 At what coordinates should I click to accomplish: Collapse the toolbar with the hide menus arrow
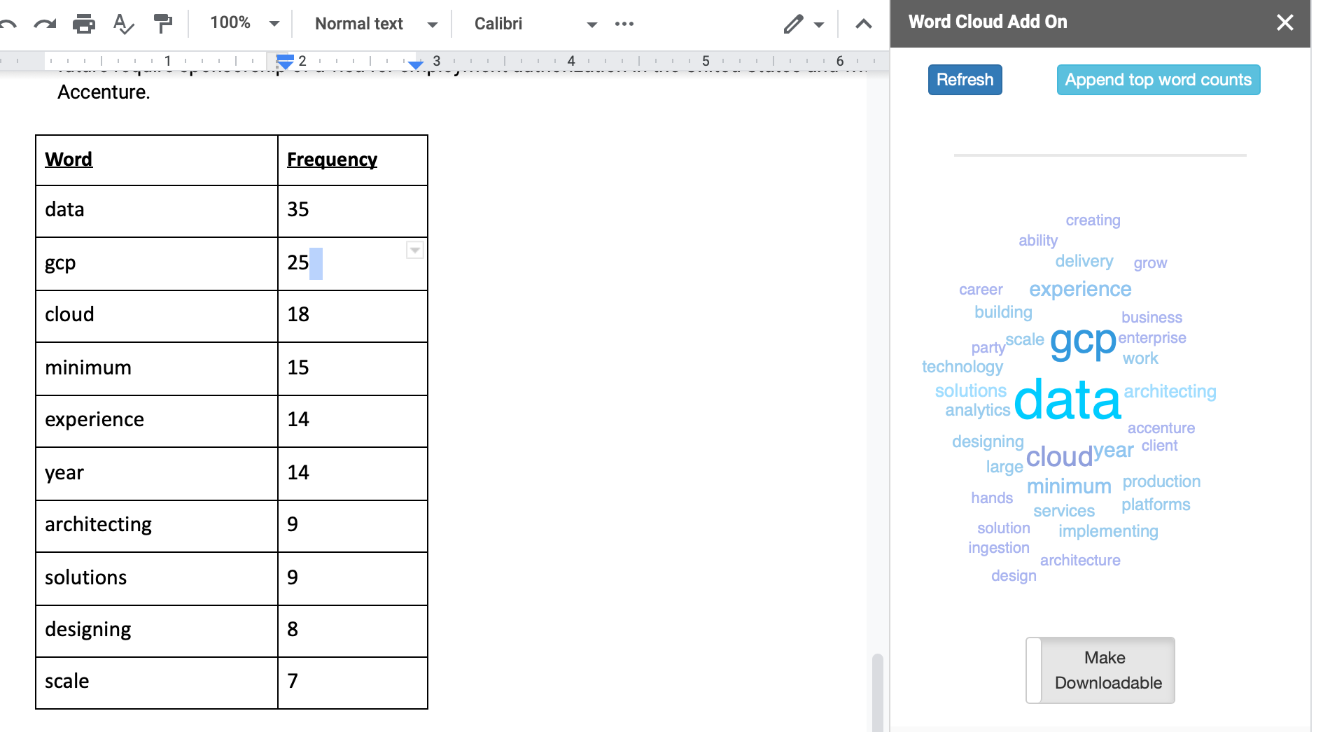pyautogui.click(x=862, y=23)
